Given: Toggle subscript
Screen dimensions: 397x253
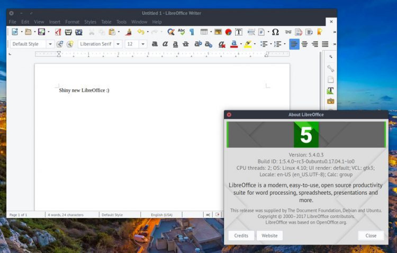Looking at the screenshot, I should (209, 44).
